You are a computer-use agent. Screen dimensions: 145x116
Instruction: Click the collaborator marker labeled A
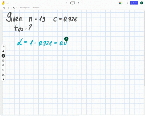click(66, 39)
